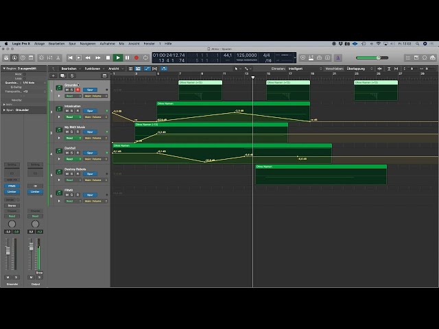Expand Grounder track disclosure triangle
The height and width of the screenshot is (329, 439).
point(59,96)
